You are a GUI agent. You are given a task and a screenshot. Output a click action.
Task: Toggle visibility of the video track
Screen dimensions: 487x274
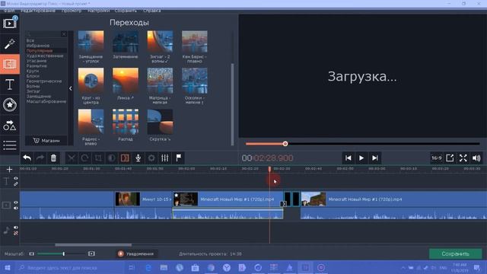click(16, 202)
